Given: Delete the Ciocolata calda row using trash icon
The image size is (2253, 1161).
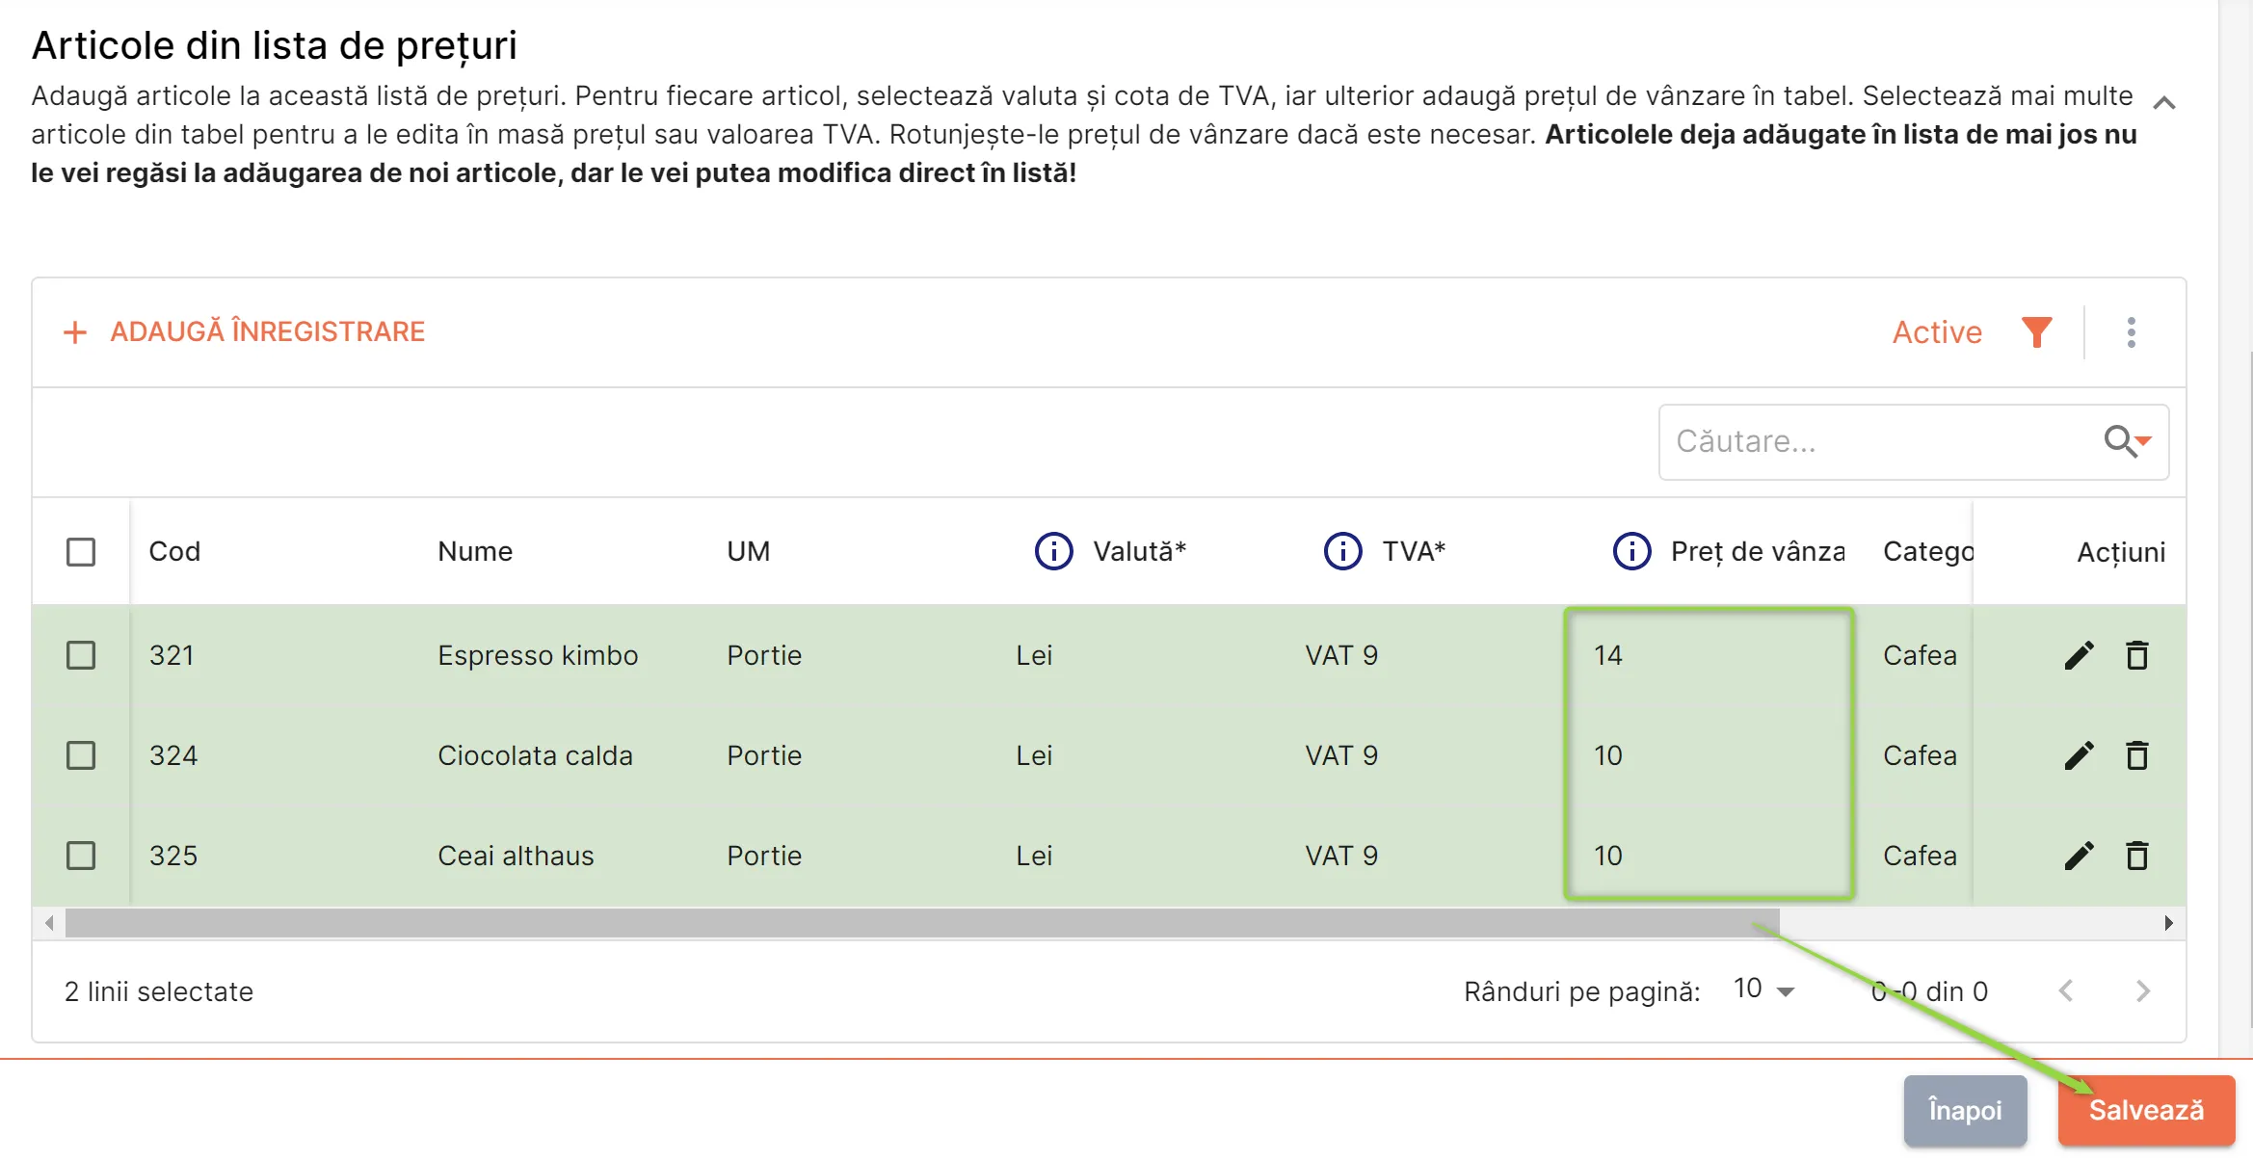Looking at the screenshot, I should click(2137, 756).
